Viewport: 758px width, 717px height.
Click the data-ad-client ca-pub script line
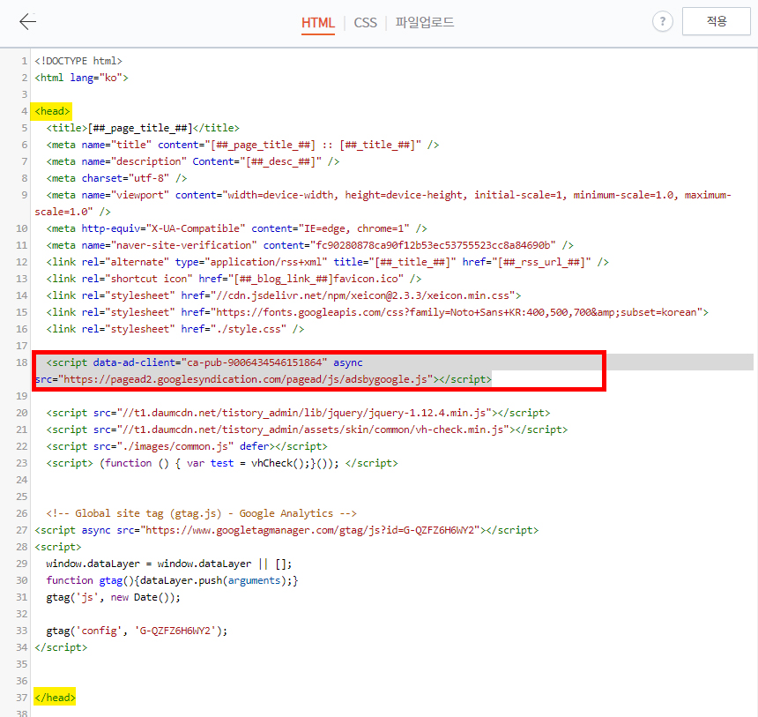(x=204, y=362)
